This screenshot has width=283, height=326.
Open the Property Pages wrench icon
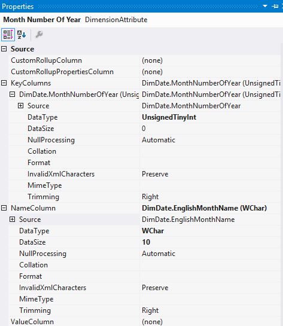[x=39, y=34]
